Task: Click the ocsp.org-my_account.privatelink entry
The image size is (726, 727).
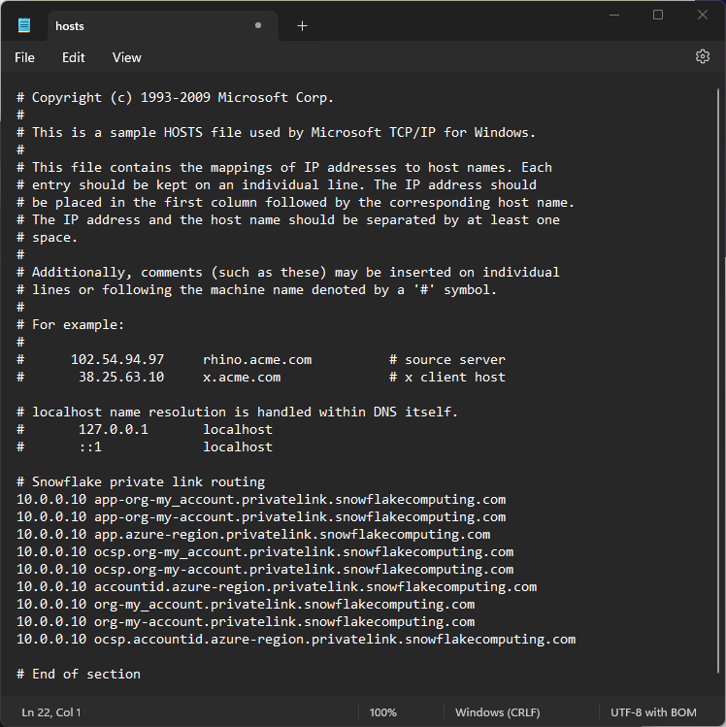Action: point(265,551)
